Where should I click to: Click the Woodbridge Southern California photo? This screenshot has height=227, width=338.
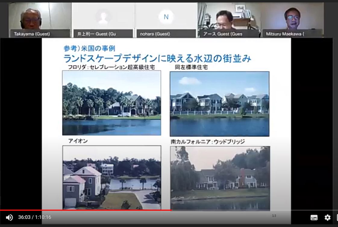(220, 178)
